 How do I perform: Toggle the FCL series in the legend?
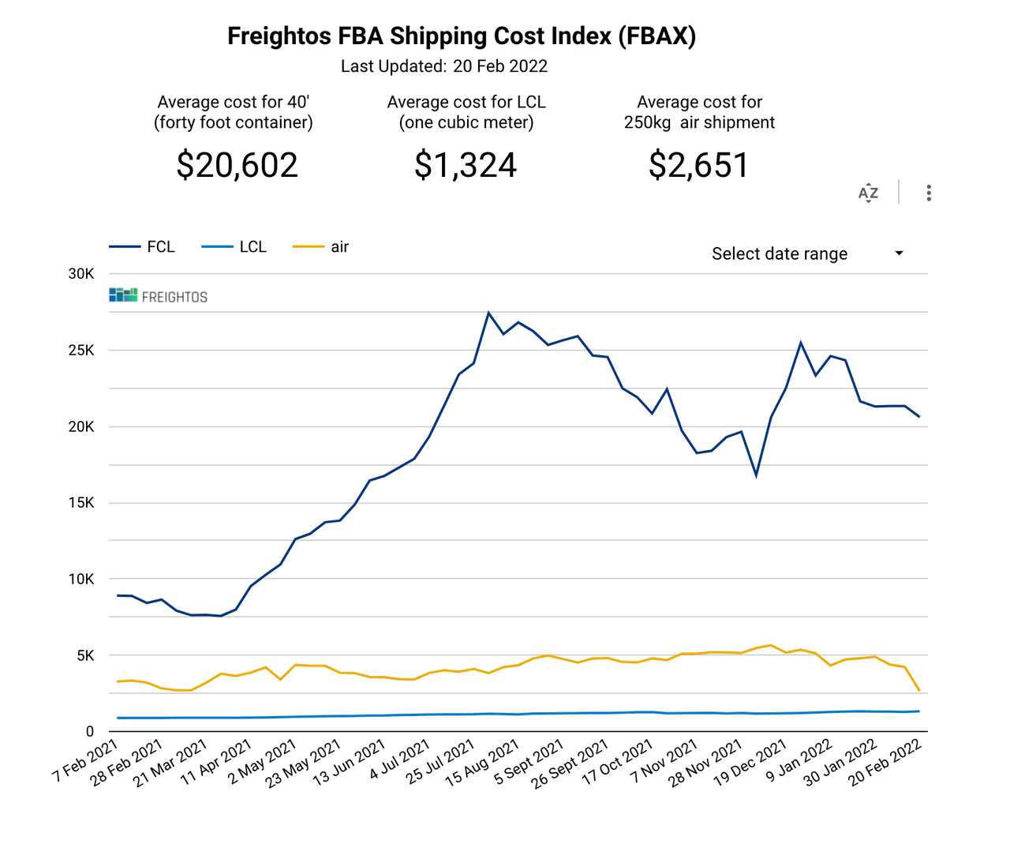click(x=142, y=247)
